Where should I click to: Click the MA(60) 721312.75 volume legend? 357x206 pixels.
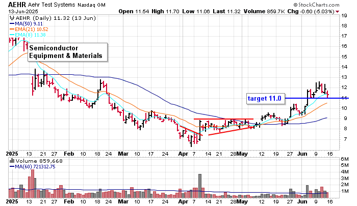pyautogui.click(x=35, y=167)
